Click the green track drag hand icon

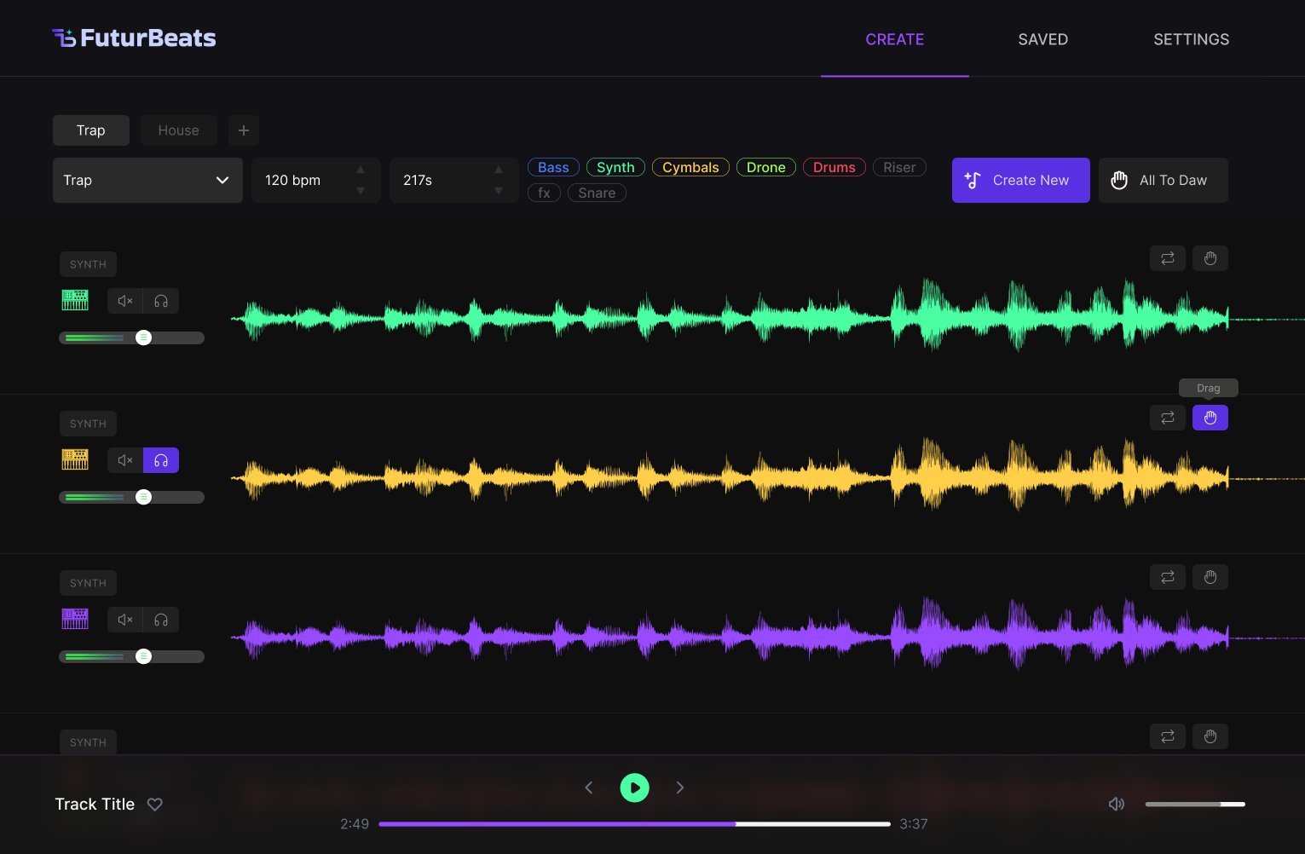pyautogui.click(x=1210, y=258)
